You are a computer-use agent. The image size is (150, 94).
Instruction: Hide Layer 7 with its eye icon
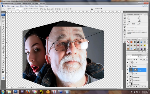tap(127, 66)
